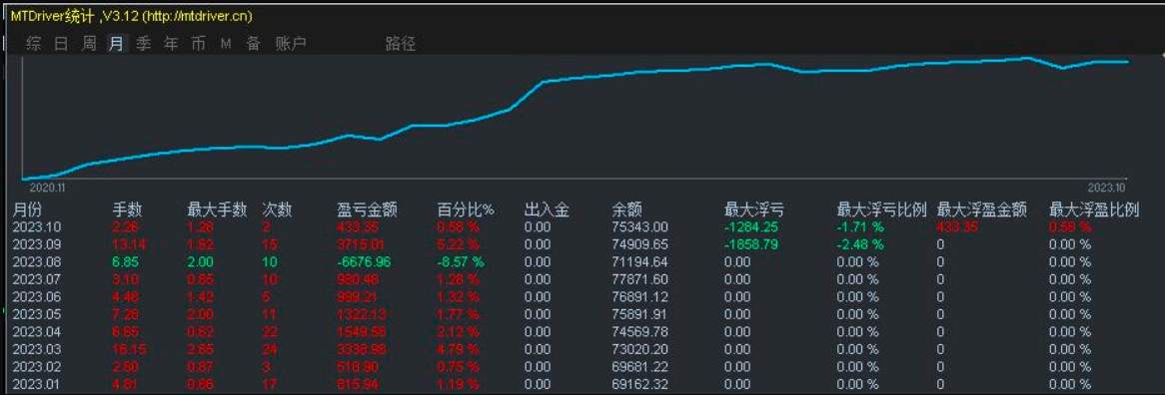This screenshot has width=1165, height=395.
Task: Open the 币 currency tab
Action: pyautogui.click(x=199, y=44)
